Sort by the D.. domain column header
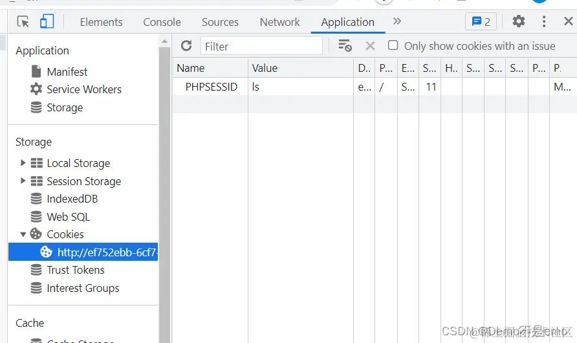577x343 pixels. click(364, 68)
